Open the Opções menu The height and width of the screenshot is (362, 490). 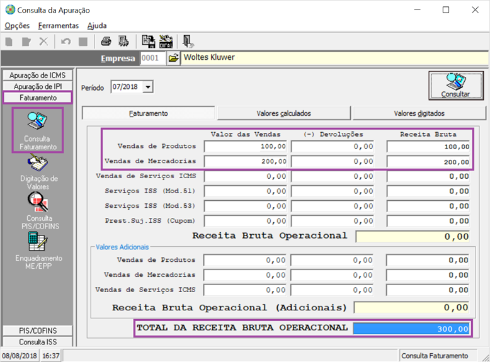click(17, 26)
